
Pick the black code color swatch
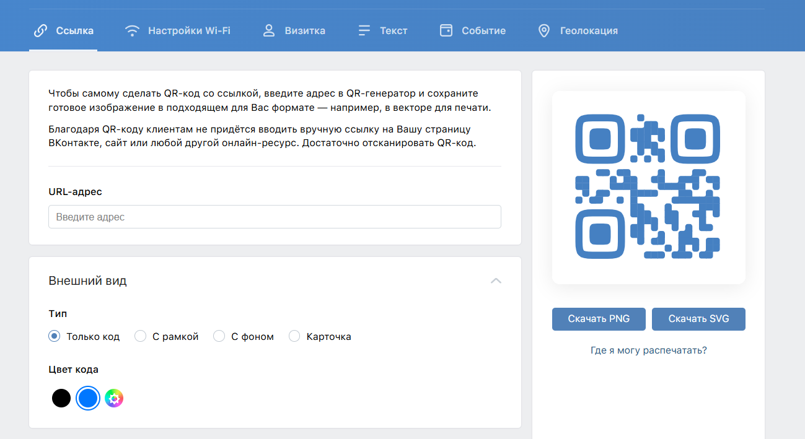tap(61, 398)
